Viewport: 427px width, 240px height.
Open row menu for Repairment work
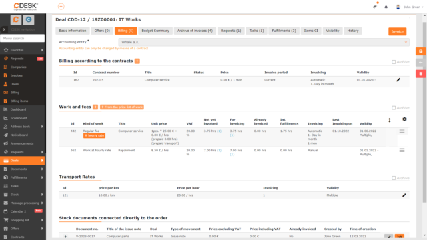[402, 150]
